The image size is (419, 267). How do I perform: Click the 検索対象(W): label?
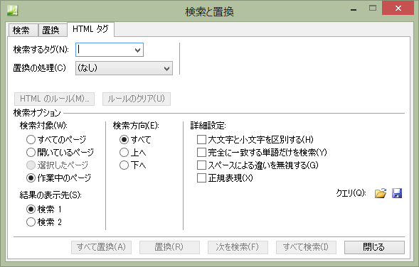(43, 126)
